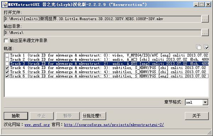Open the sourceforge mkvextractgui-2 project link
Viewport: 213px width, 136px height.
[x=114, y=125]
